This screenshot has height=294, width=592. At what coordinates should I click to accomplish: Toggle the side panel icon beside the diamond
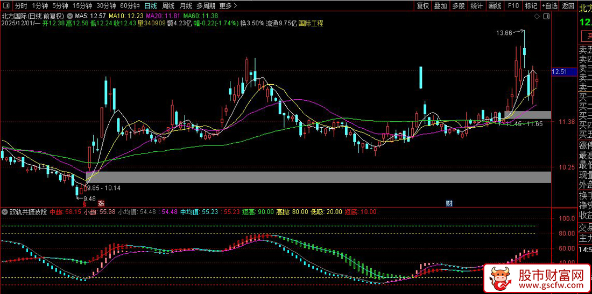(x=547, y=17)
